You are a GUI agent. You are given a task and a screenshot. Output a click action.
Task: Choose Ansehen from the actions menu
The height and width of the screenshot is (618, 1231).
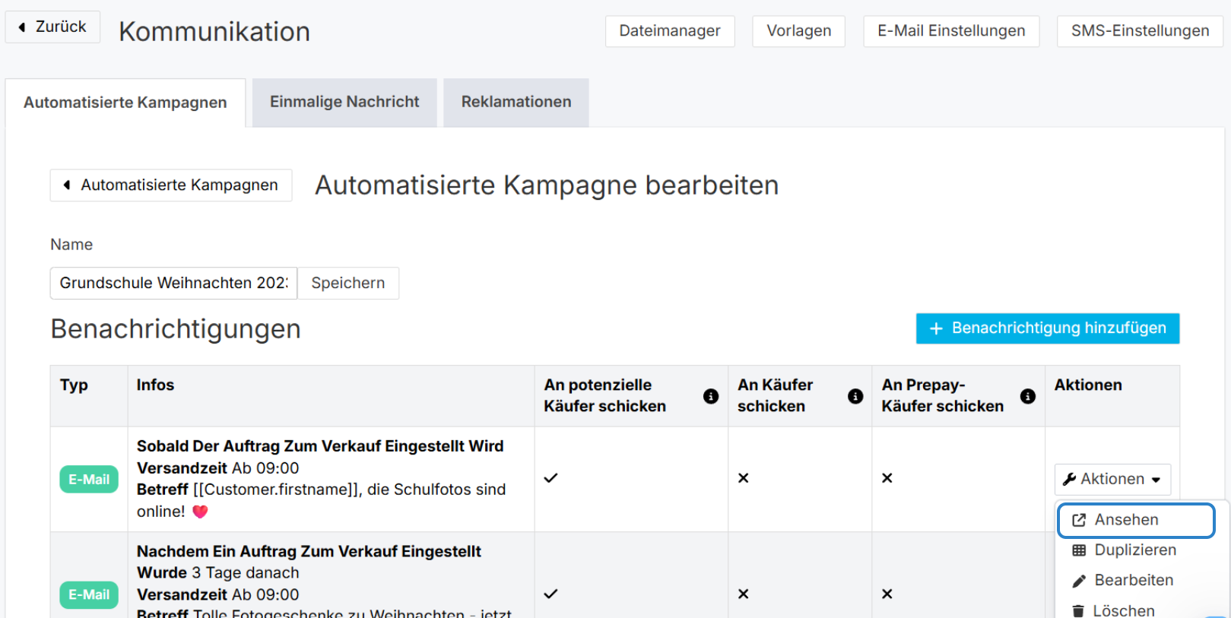tap(1136, 520)
